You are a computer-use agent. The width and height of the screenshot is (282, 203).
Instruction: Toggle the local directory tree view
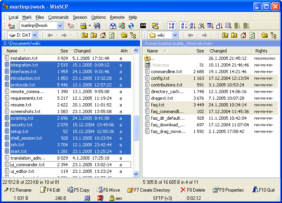pos(133,35)
